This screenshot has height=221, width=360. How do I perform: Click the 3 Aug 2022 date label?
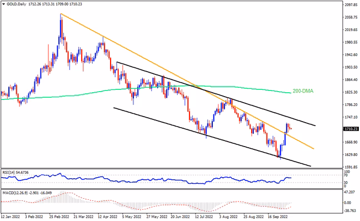(x=228, y=217)
